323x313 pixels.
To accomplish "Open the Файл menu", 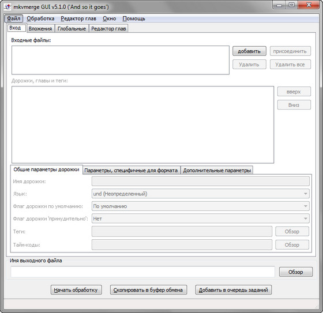I will coord(14,18).
